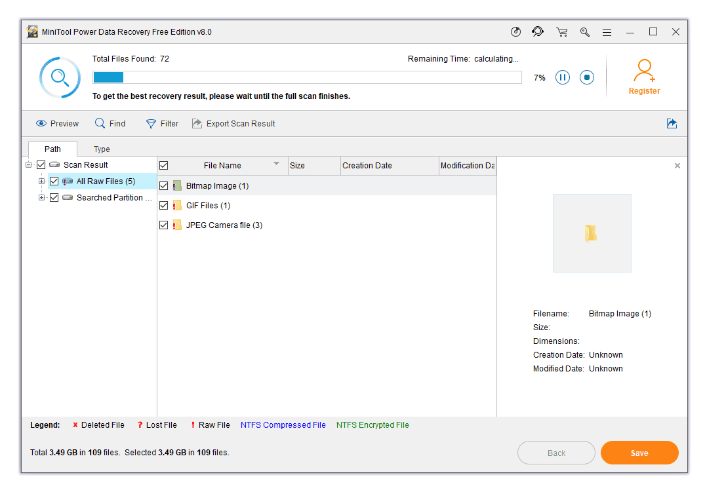
Task: Switch to the Type tab
Action: [102, 149]
